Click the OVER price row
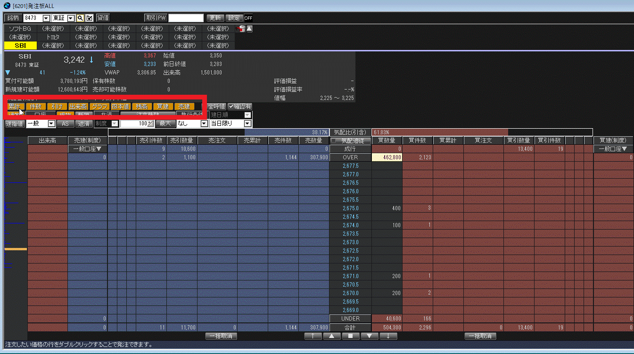The image size is (634, 354). (350, 157)
